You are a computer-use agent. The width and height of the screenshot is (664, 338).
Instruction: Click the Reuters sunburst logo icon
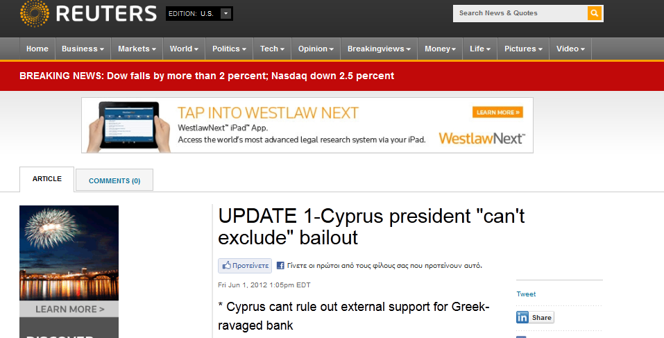34,13
